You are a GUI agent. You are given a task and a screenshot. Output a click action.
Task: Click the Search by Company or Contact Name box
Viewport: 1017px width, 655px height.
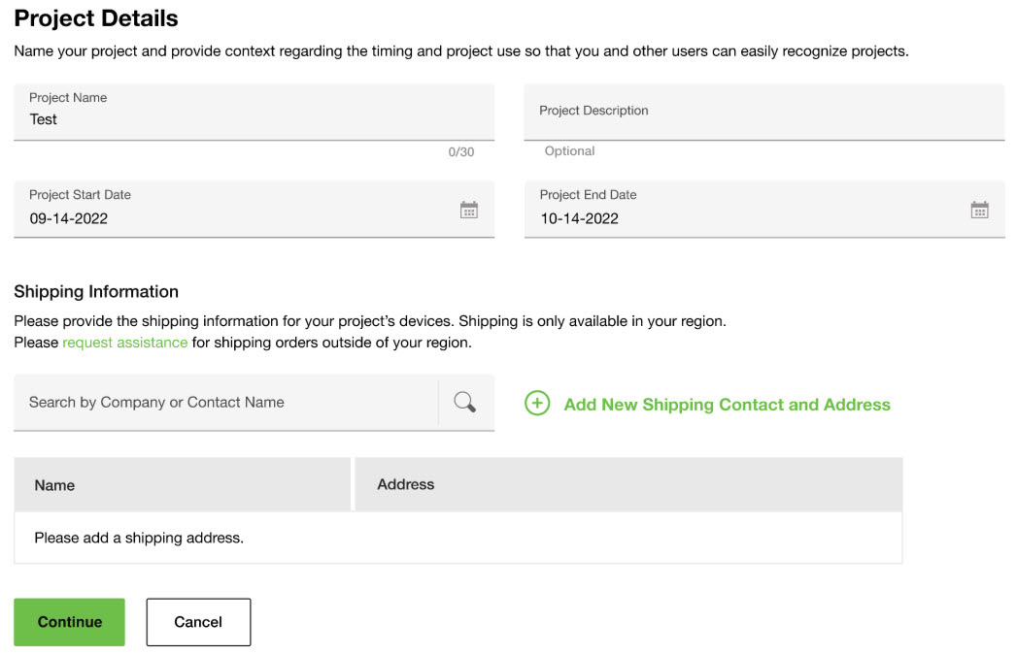coord(225,403)
